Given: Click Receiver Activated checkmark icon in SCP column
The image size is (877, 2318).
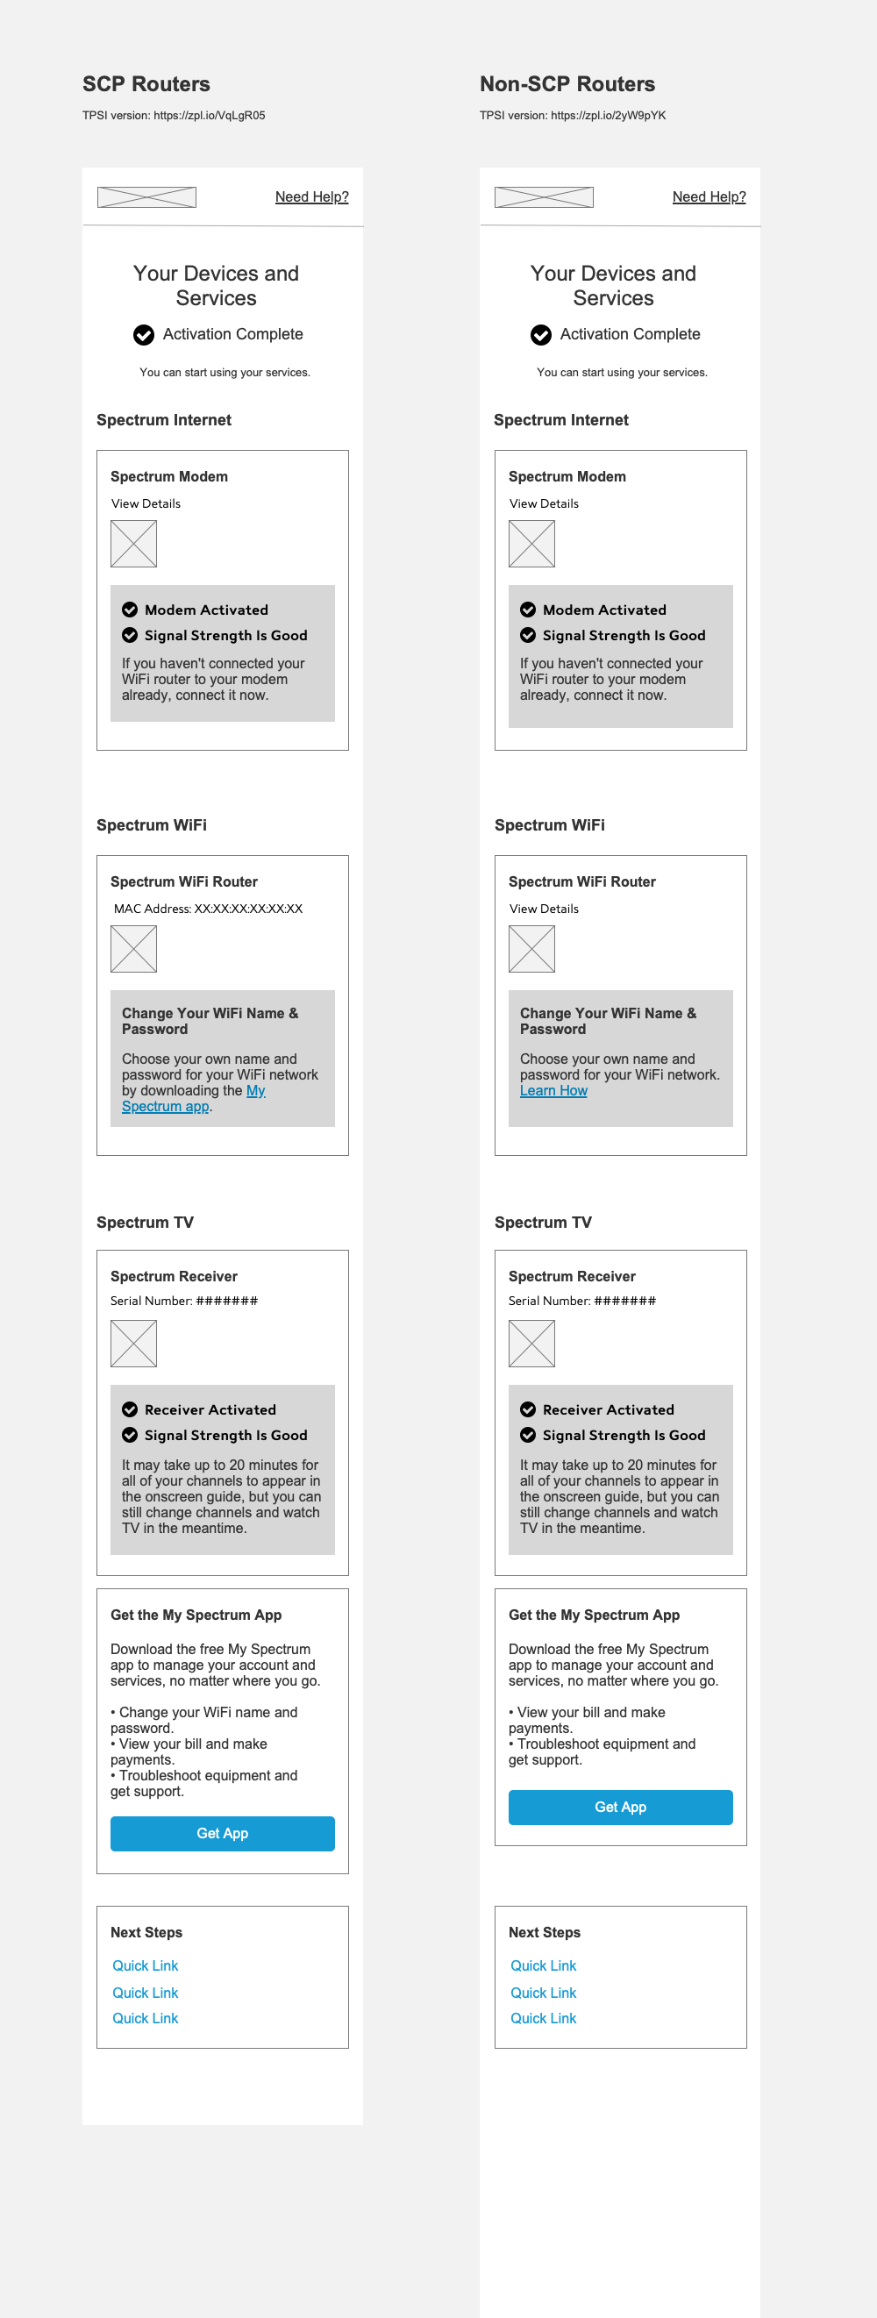Looking at the screenshot, I should pos(131,1409).
